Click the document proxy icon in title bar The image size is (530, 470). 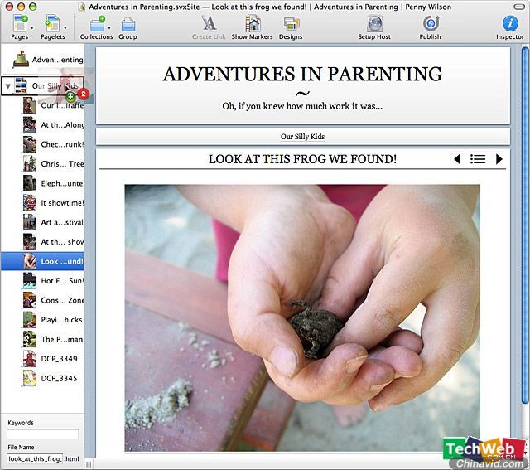click(81, 7)
